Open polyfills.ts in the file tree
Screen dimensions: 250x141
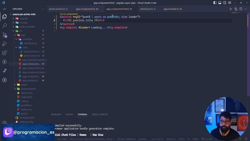26,105
